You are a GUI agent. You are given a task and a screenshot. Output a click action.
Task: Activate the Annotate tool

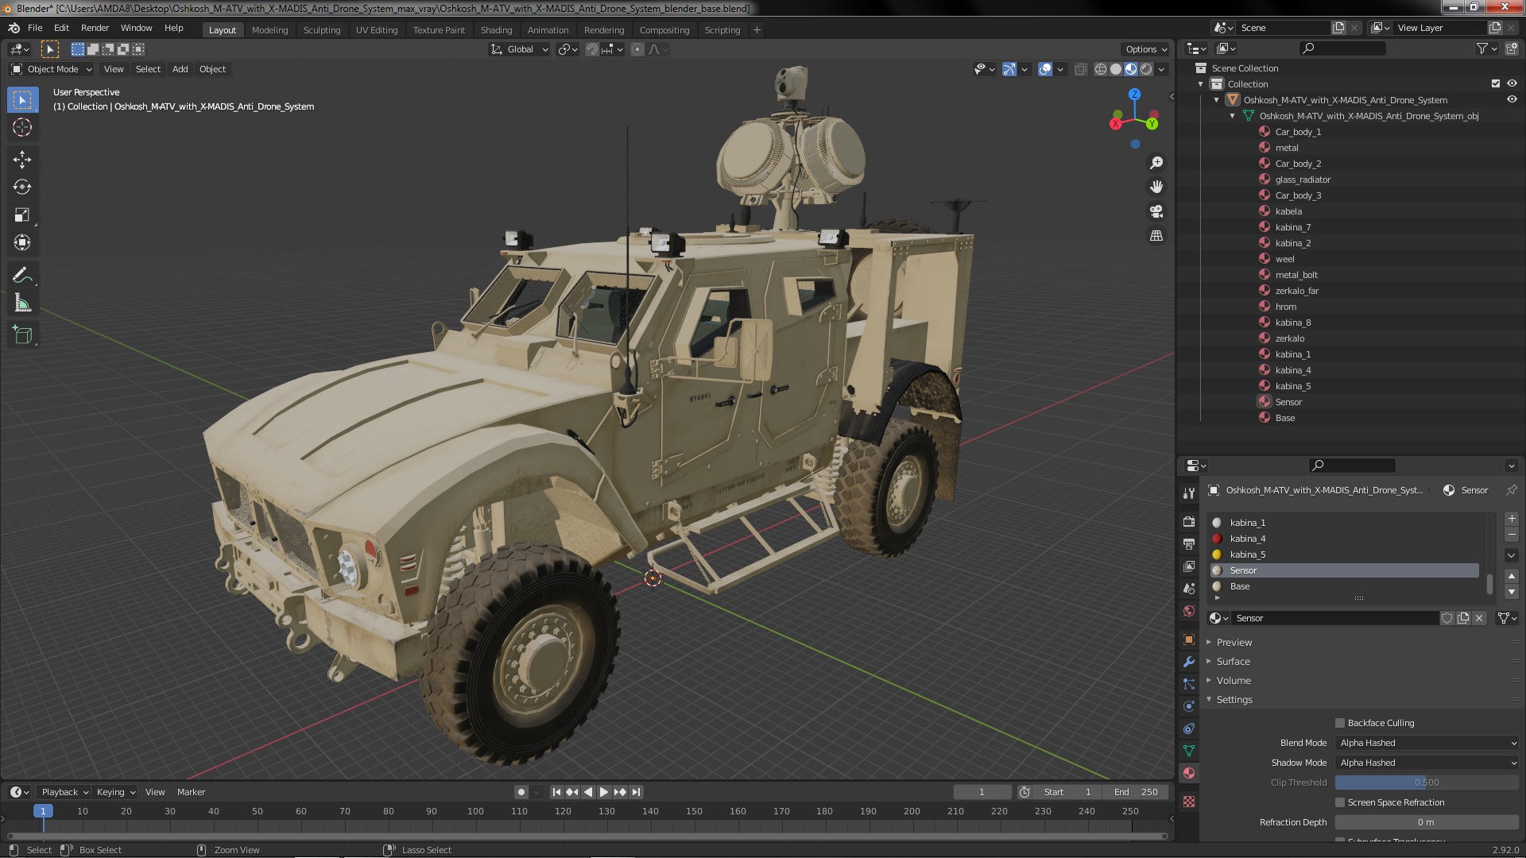22,276
